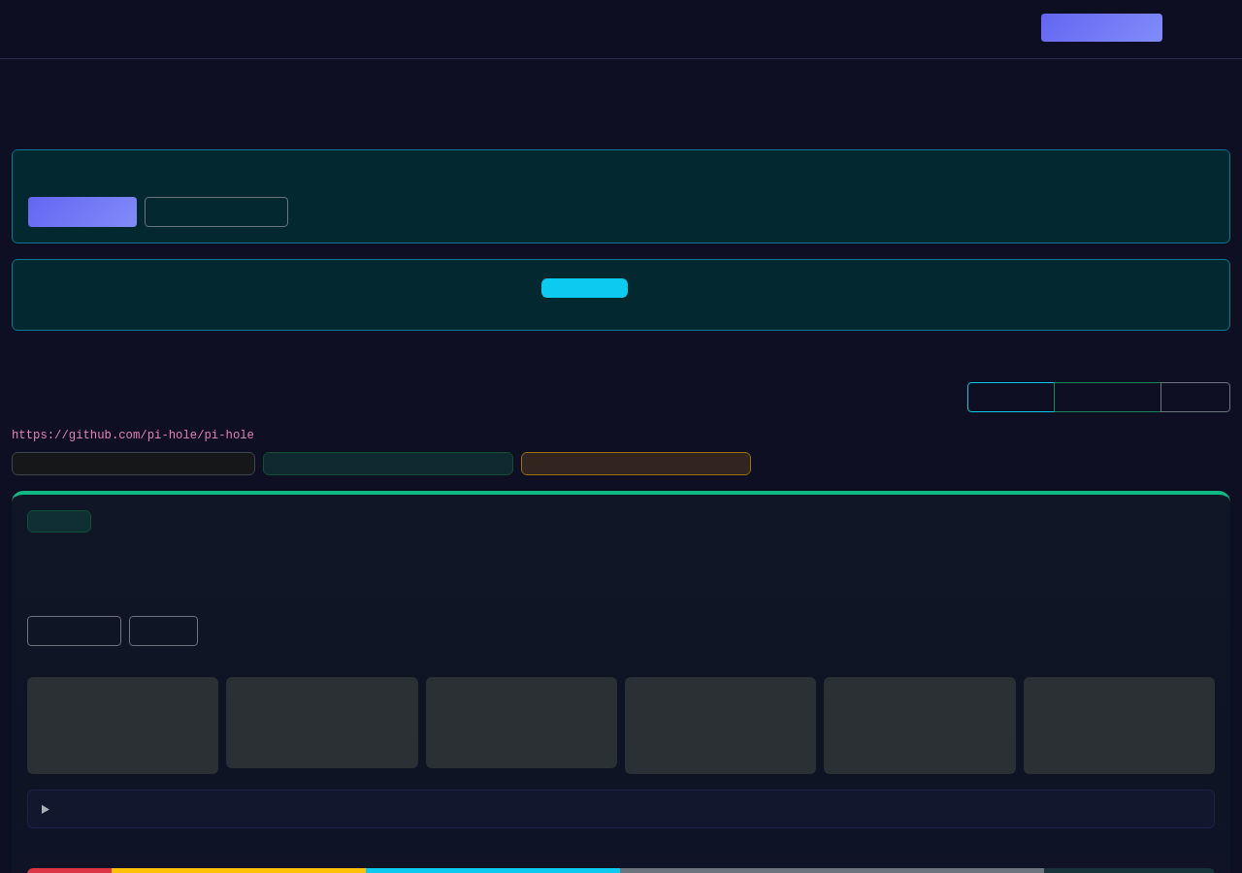Click the small green badge in the card

click(x=59, y=521)
